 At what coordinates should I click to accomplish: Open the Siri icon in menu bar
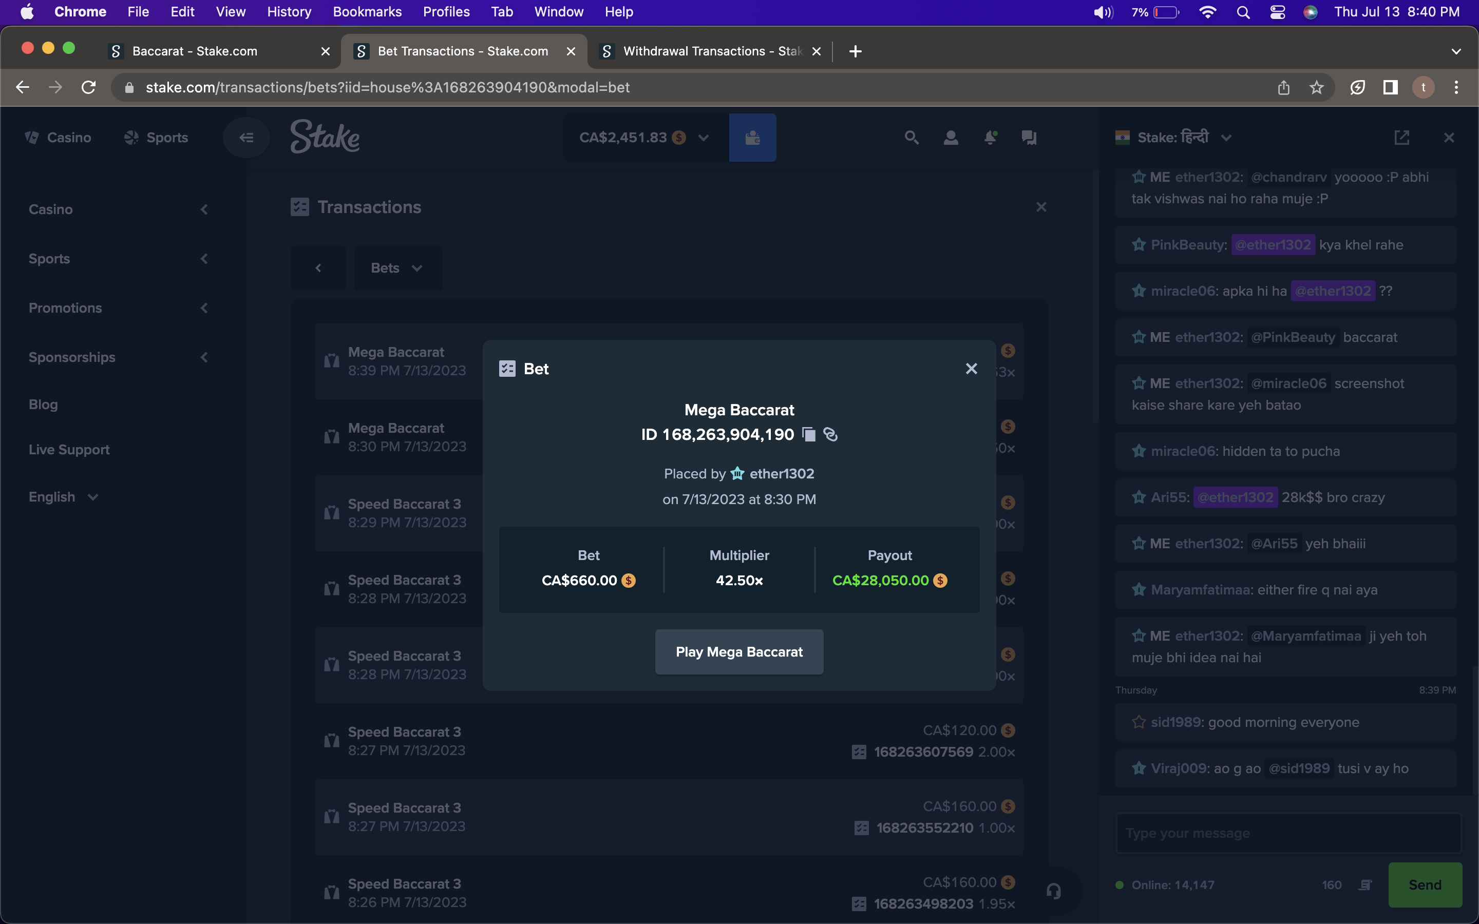[x=1311, y=12]
